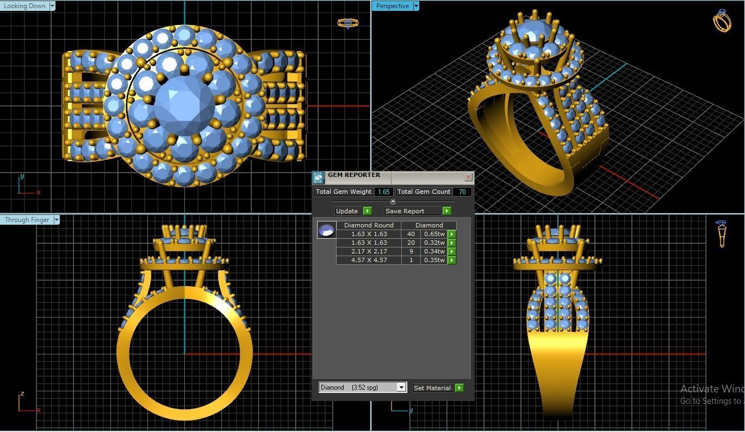
Task: Click the 2.17 X 2.17 size cell
Action: tap(369, 251)
